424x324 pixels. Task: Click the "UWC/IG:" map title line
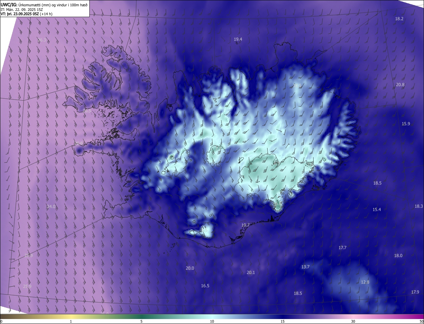click(44, 5)
